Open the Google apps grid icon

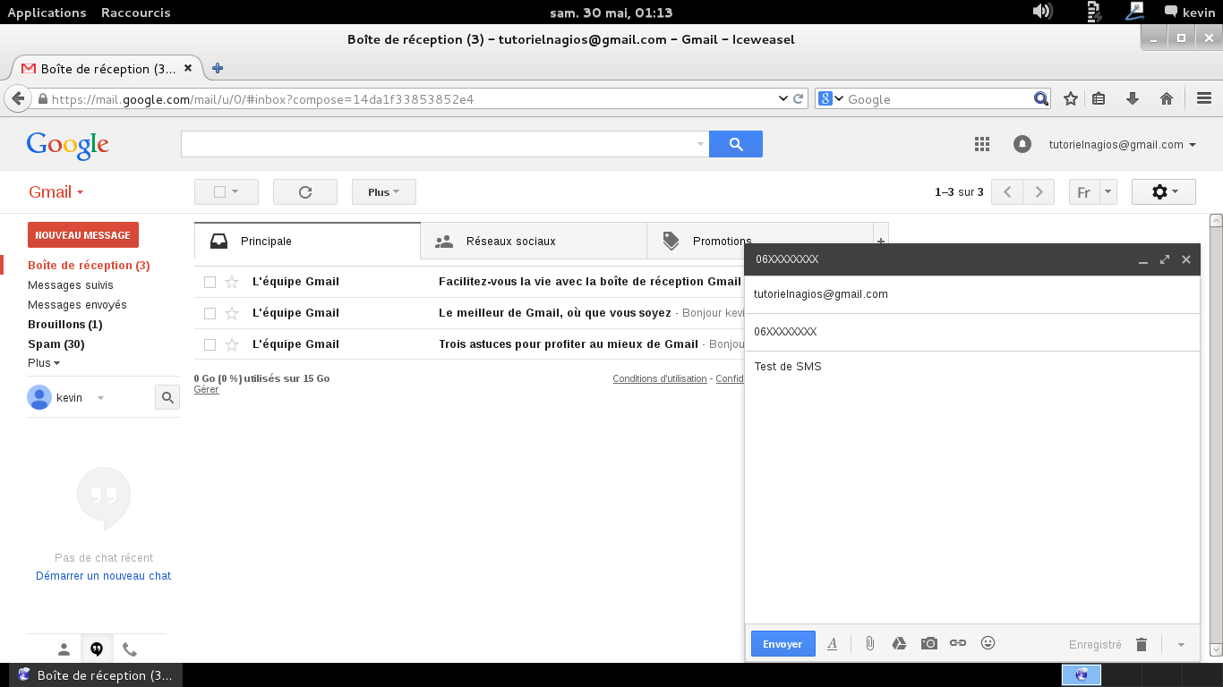982,144
